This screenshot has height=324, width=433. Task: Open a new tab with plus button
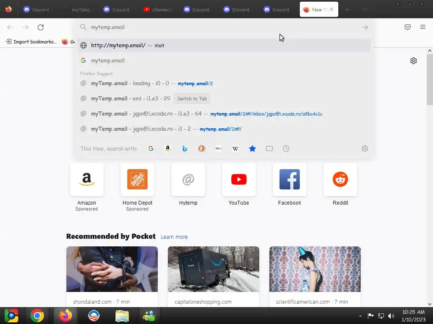pyautogui.click(x=348, y=9)
